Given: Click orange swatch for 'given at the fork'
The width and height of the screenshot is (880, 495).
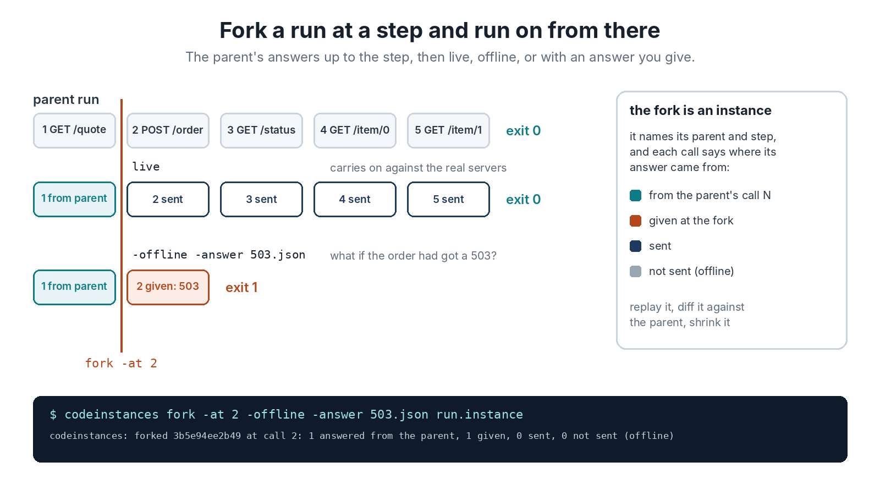Looking at the screenshot, I should (635, 221).
